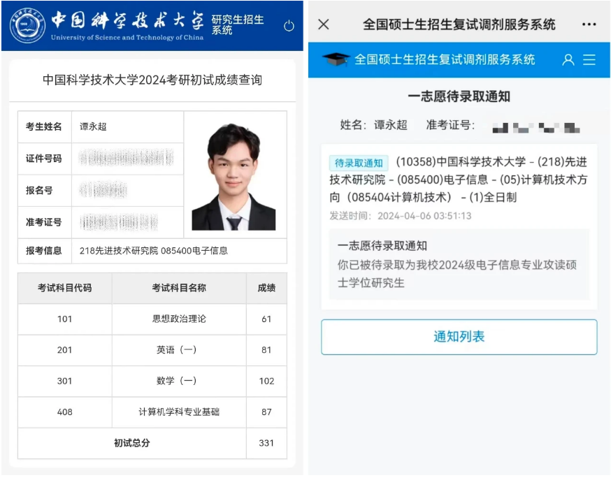The width and height of the screenshot is (611, 480).
Task: Open the 通知列表 button
Action: click(x=459, y=337)
